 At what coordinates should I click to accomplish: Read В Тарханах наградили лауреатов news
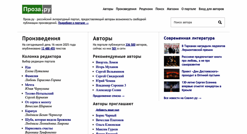coord(203,48)
